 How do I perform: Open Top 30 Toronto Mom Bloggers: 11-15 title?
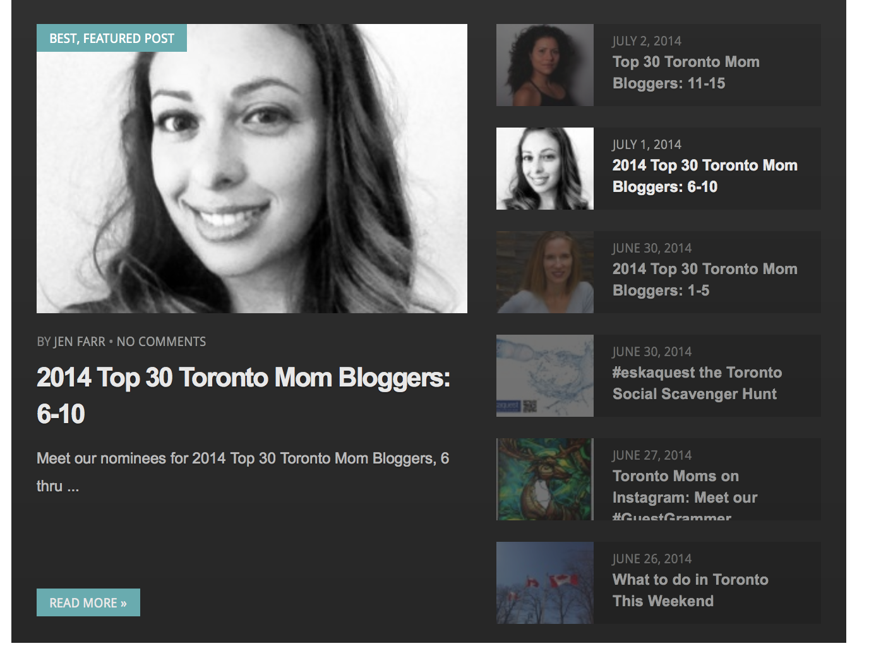coord(686,73)
